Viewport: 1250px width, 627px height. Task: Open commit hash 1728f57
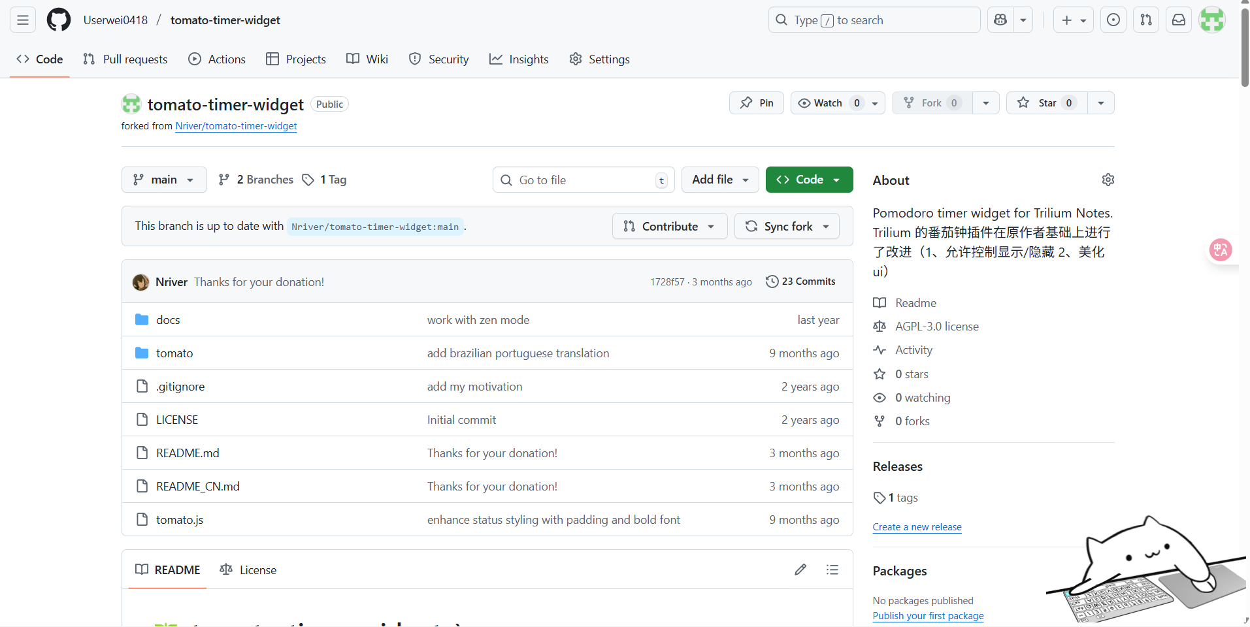pyautogui.click(x=667, y=282)
